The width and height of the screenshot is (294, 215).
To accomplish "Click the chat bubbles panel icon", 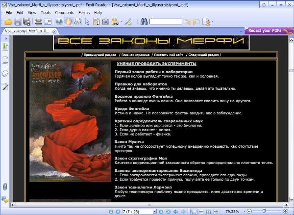I will click(5, 200).
